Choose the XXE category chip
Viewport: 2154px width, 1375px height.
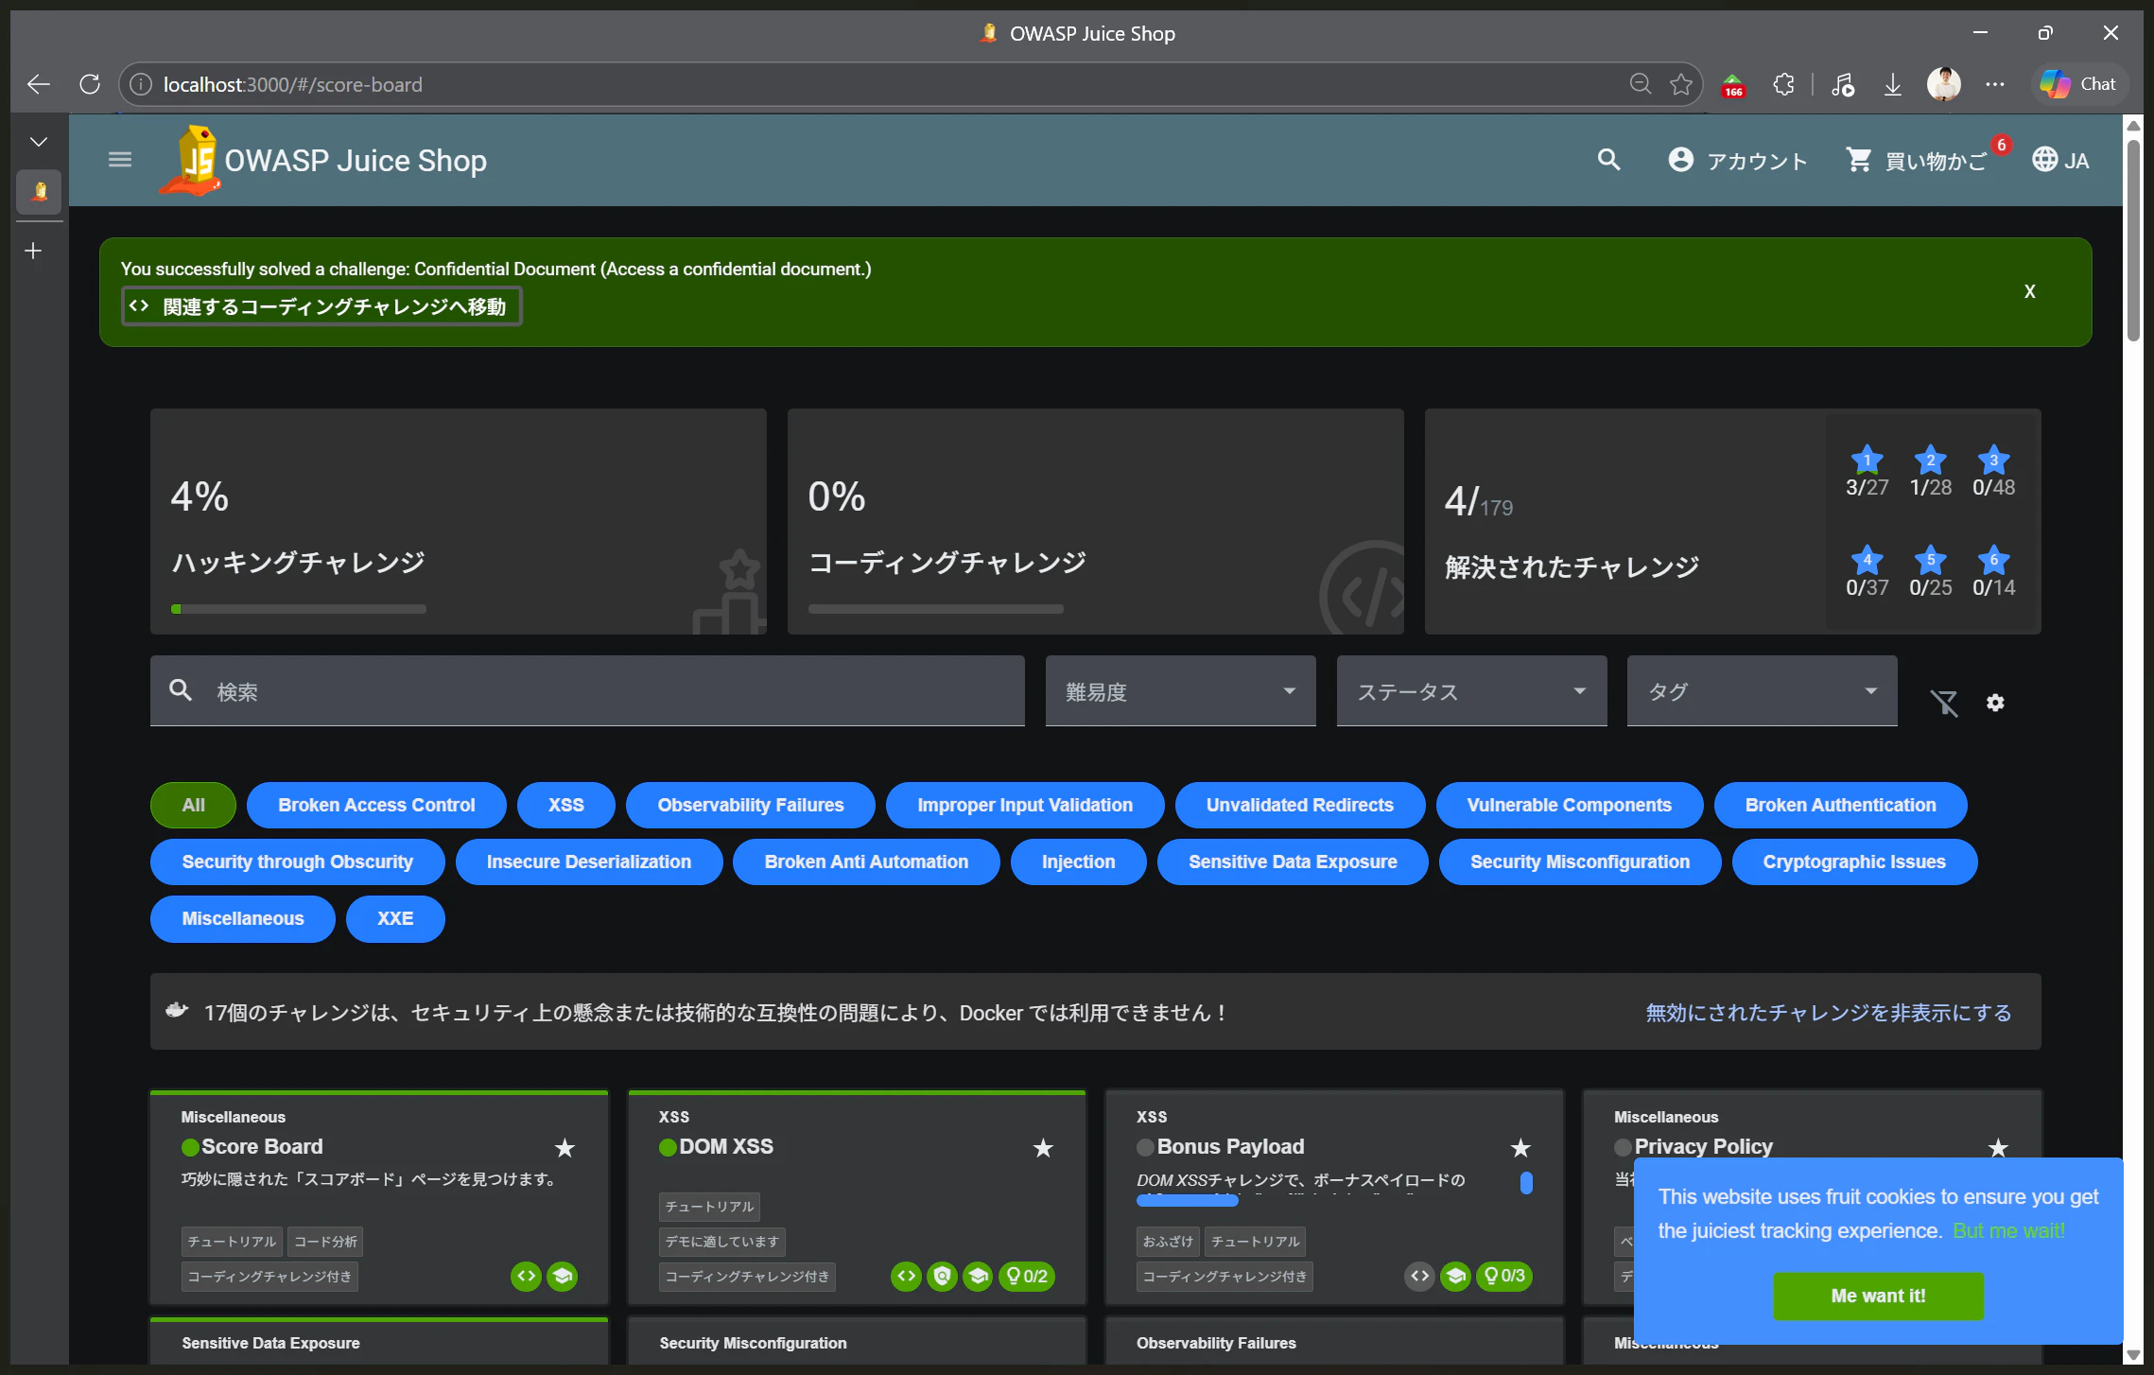tap(395, 918)
